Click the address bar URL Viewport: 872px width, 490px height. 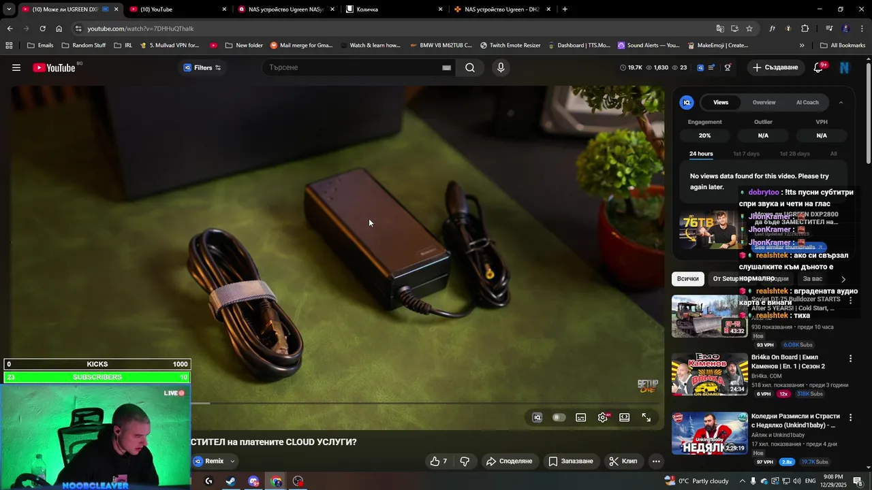(140, 29)
